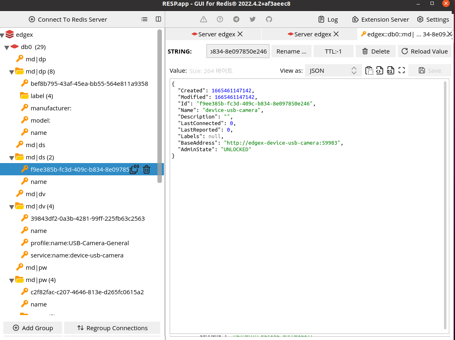Open the Telegram channel icon
Screen dimensions: 455x340
click(x=236, y=19)
